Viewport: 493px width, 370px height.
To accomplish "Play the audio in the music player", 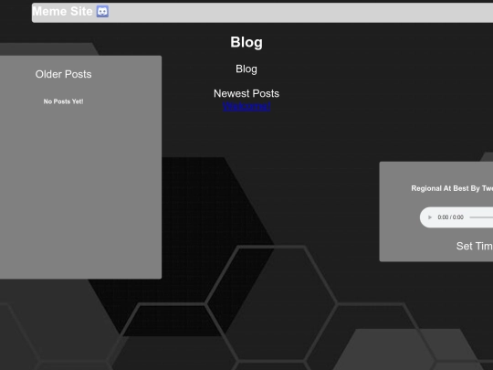I will (x=430, y=217).
